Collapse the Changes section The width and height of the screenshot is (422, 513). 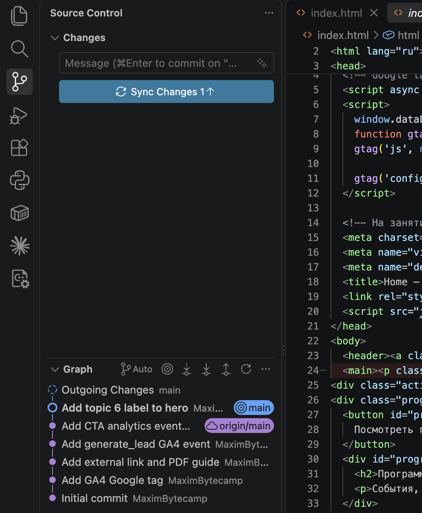tap(55, 38)
